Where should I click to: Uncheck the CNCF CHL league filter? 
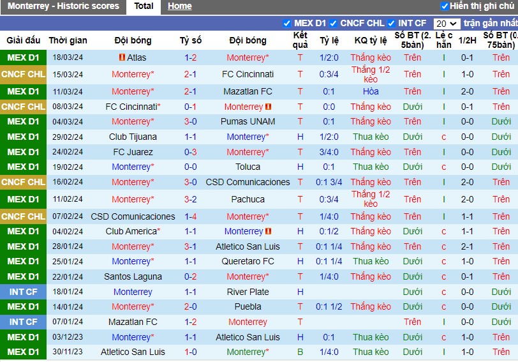333,24
